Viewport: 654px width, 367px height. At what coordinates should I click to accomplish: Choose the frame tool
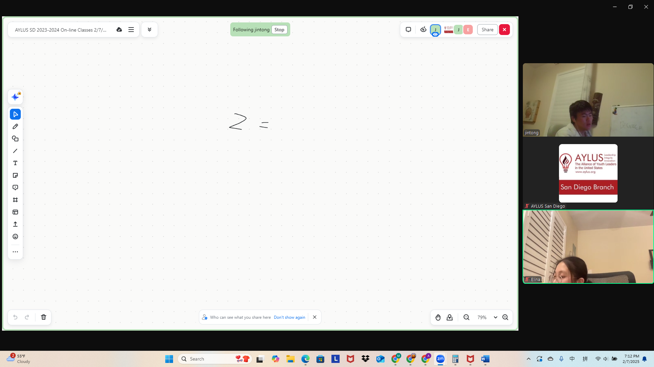coord(15,200)
